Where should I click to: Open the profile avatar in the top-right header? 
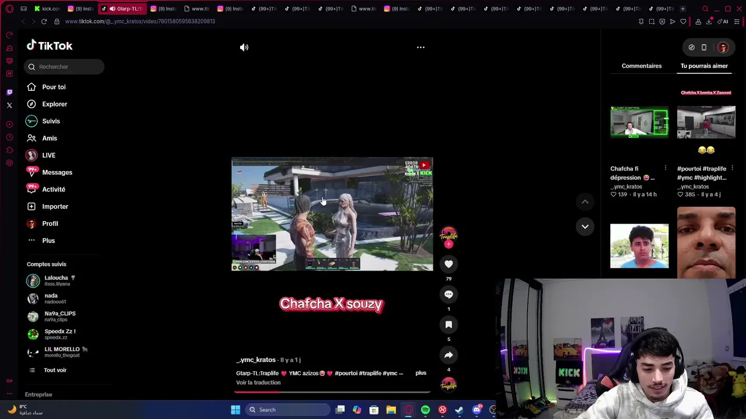click(723, 47)
